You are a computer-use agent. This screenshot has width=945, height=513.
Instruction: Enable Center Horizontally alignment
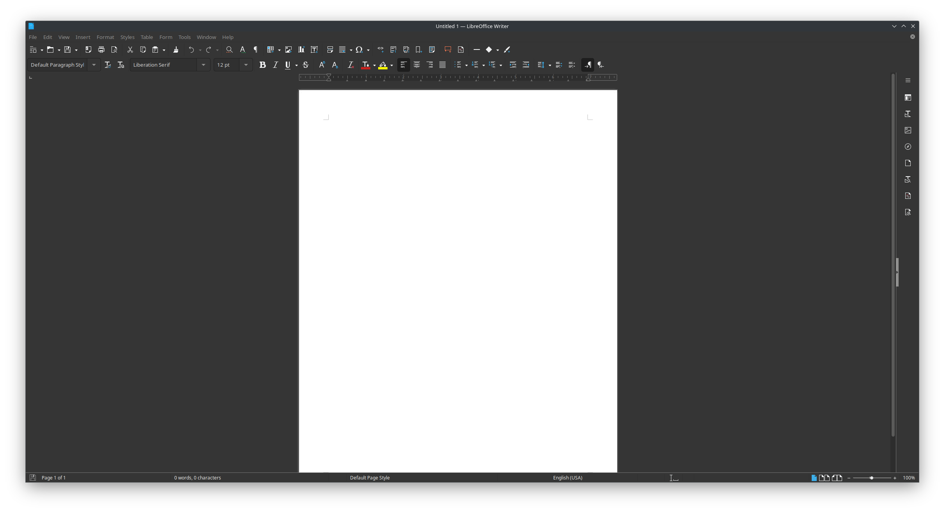pyautogui.click(x=417, y=65)
